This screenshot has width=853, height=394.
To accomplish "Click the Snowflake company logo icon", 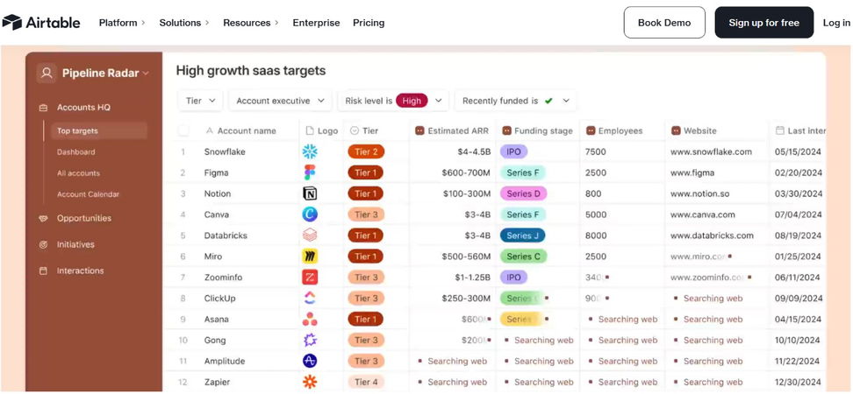I will [x=310, y=151].
